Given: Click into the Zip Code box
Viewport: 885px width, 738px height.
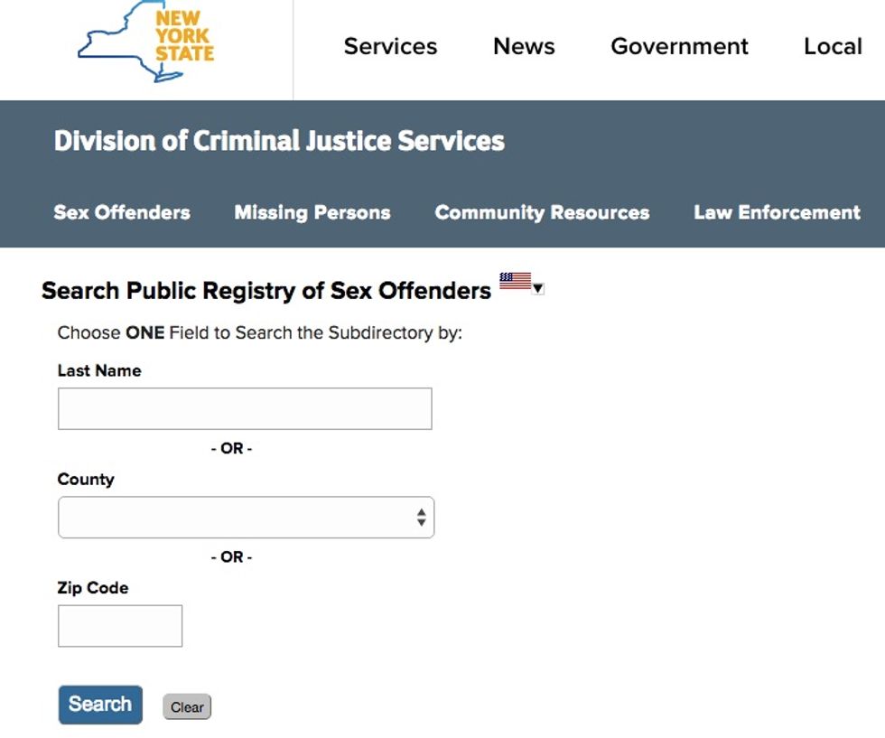Looking at the screenshot, I should coord(120,626).
